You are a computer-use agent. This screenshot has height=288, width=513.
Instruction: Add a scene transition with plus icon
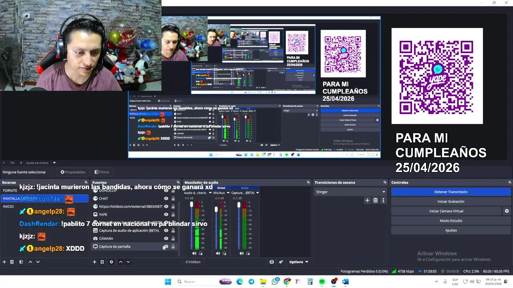367,200
